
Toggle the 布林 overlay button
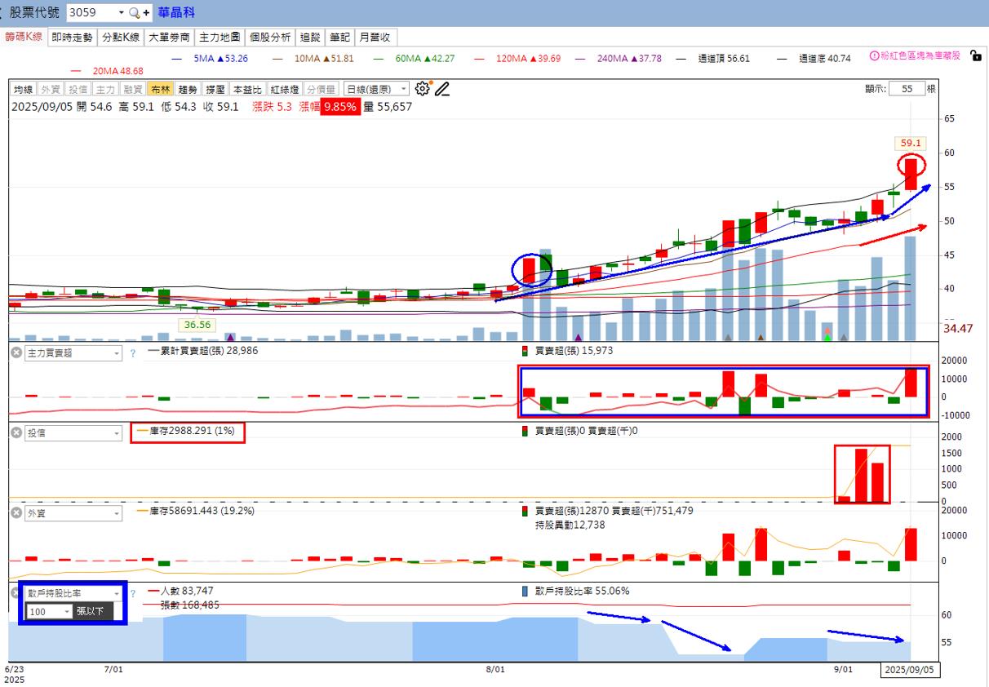[160, 90]
